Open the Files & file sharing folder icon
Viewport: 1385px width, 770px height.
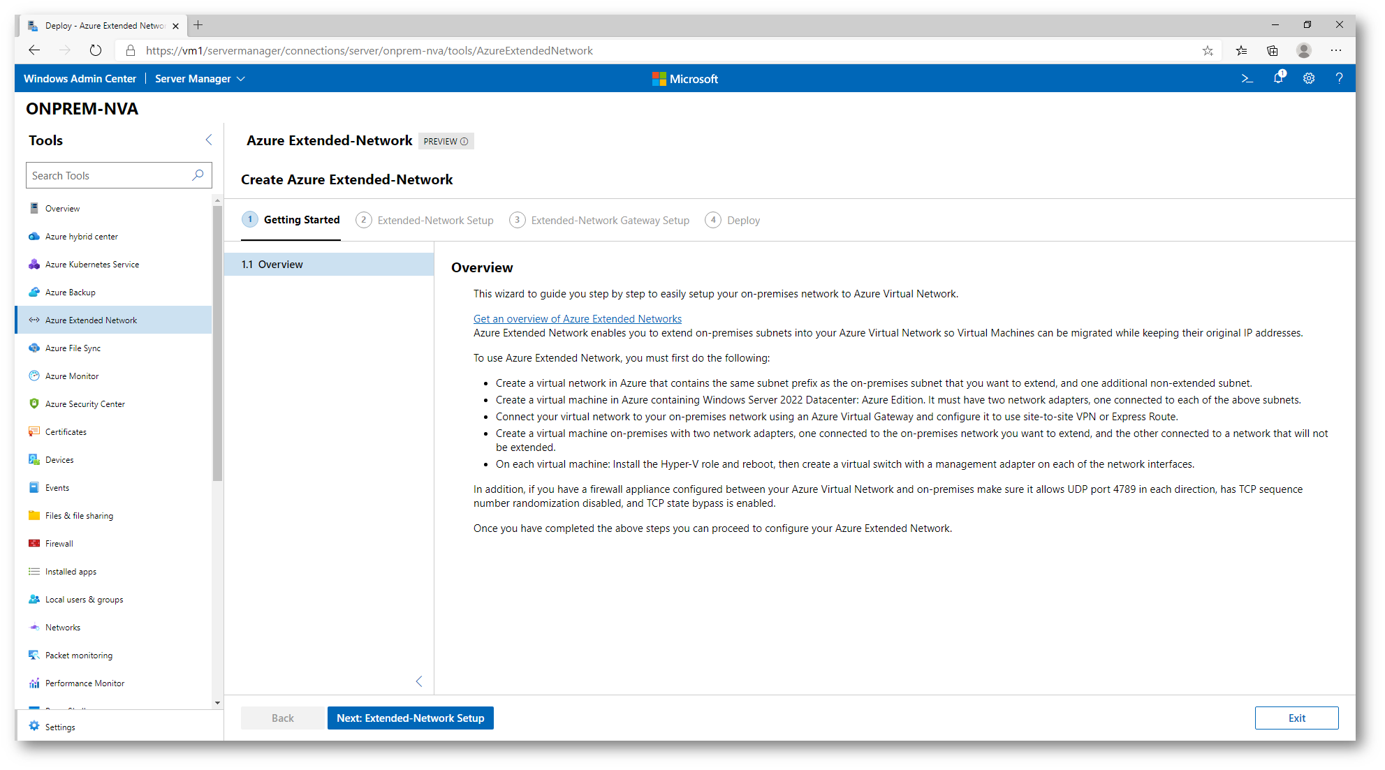click(x=34, y=515)
